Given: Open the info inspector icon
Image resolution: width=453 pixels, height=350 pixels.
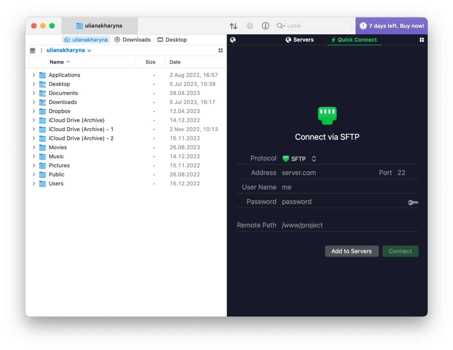Looking at the screenshot, I should point(266,26).
